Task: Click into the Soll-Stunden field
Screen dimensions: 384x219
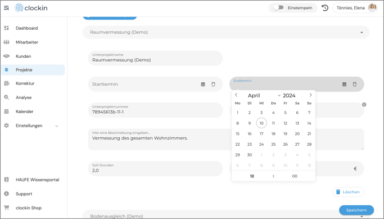Action: click(x=155, y=169)
